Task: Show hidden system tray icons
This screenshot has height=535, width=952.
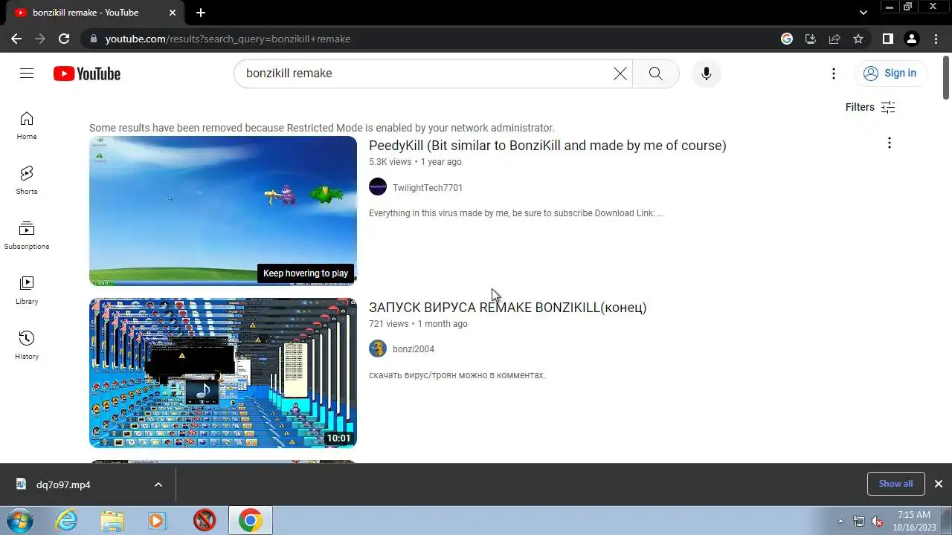Action: pyautogui.click(x=840, y=521)
